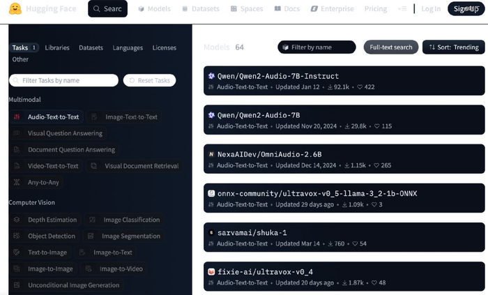The width and height of the screenshot is (488, 295).
Task: Click the Log In link
Action: pyautogui.click(x=431, y=8)
